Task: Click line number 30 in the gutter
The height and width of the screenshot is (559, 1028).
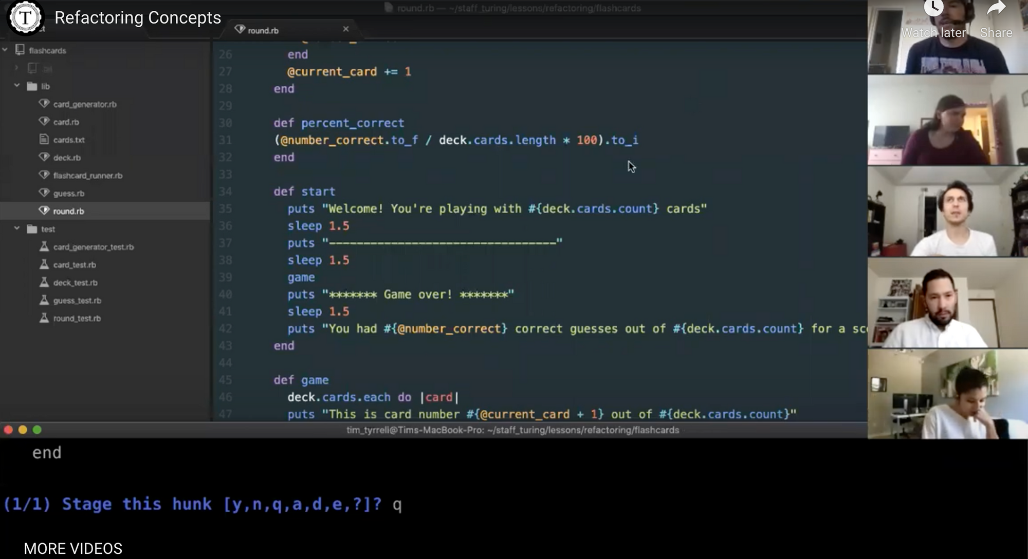Action: [x=225, y=123]
